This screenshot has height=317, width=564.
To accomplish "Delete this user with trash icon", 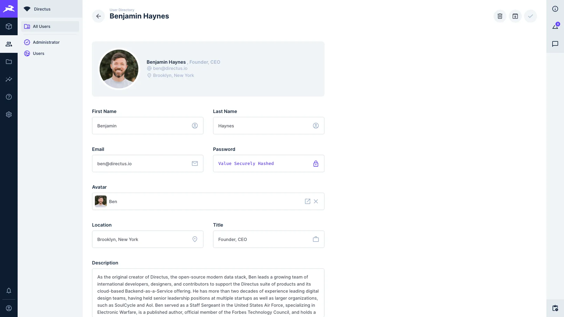I will (500, 16).
